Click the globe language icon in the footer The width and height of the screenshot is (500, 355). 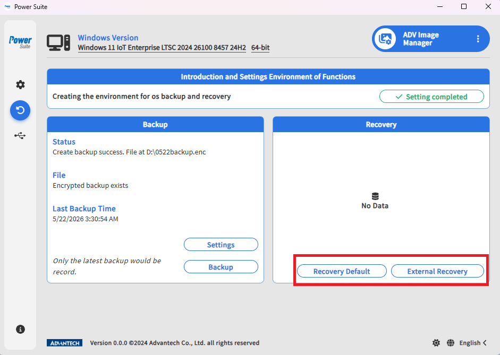coord(450,343)
